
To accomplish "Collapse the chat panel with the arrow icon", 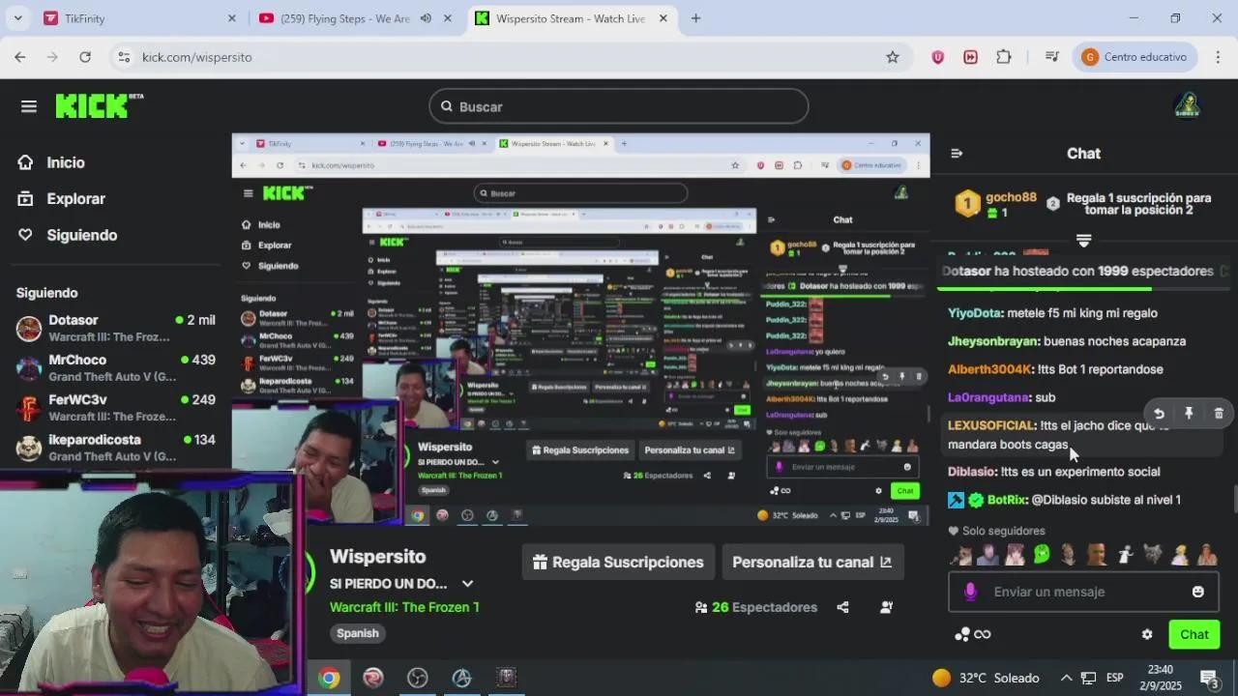I will [x=957, y=154].
